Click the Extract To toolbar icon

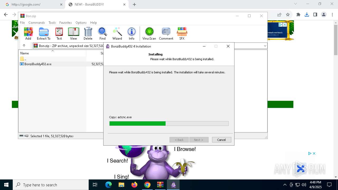[x=44, y=34]
